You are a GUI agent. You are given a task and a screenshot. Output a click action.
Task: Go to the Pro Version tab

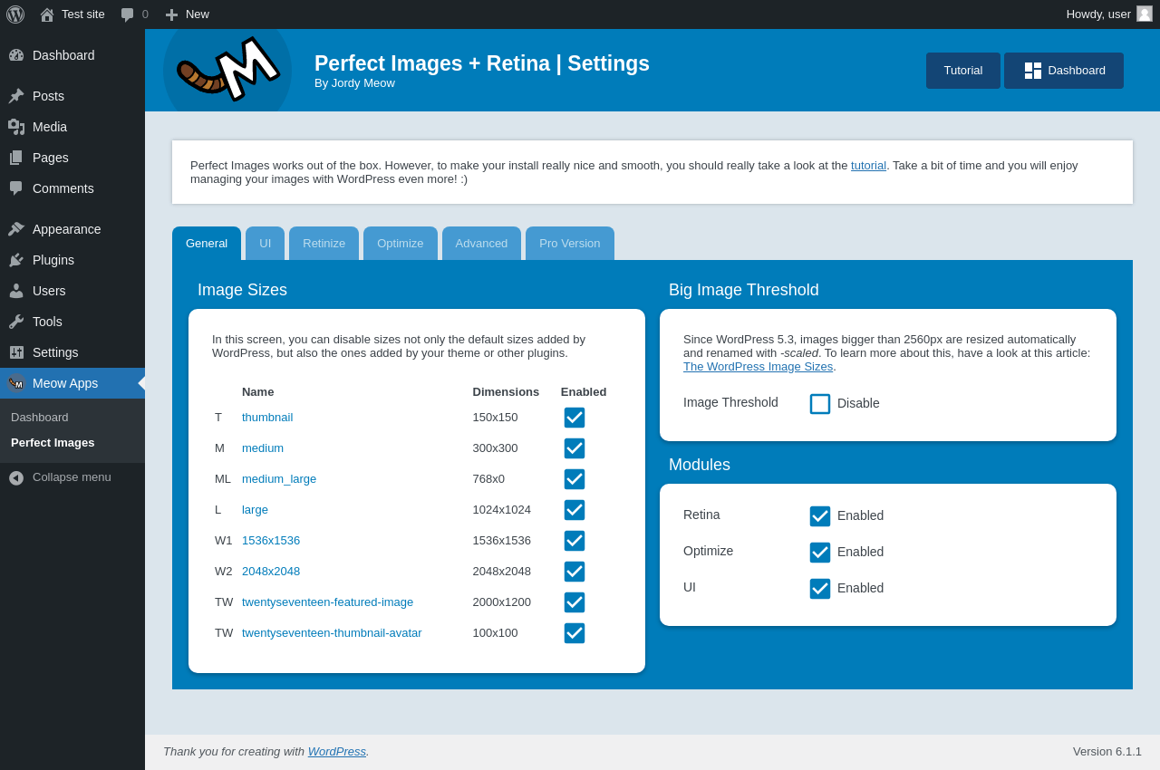570,244
